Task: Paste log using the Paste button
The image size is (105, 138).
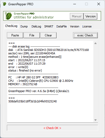Action: click(x=15, y=35)
